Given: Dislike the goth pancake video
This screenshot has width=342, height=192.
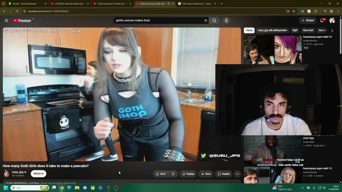Looking at the screenshot, I should (x=173, y=174).
